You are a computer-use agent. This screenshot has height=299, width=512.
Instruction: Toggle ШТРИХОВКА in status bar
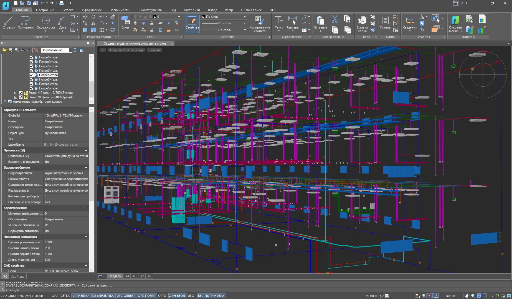(215, 296)
